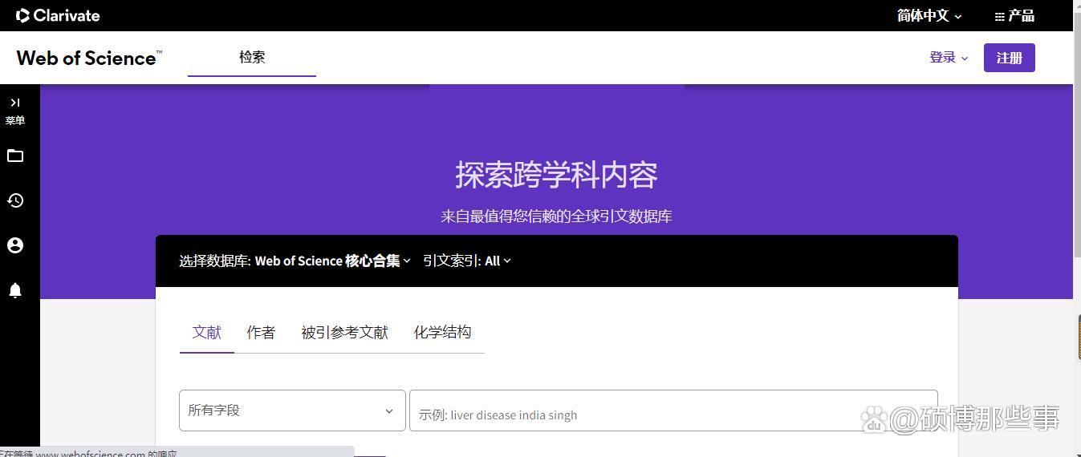The height and width of the screenshot is (457, 1081).
Task: Click the 来自最值得您信赖的全球引文数据库 subtitle
Action: (x=557, y=216)
